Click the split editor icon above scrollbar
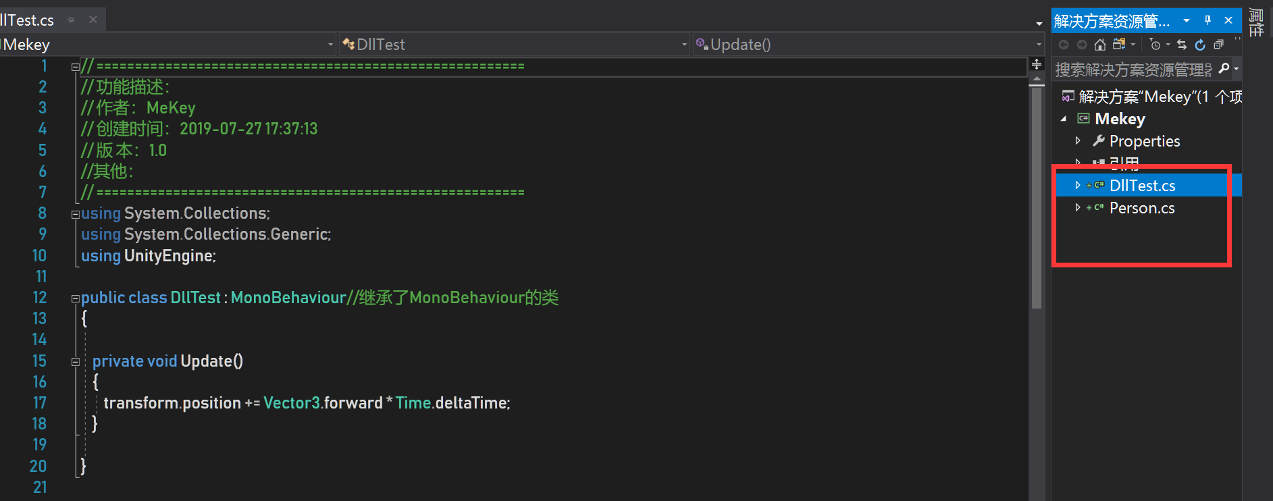Viewport: 1273px width, 501px height. click(x=1037, y=64)
